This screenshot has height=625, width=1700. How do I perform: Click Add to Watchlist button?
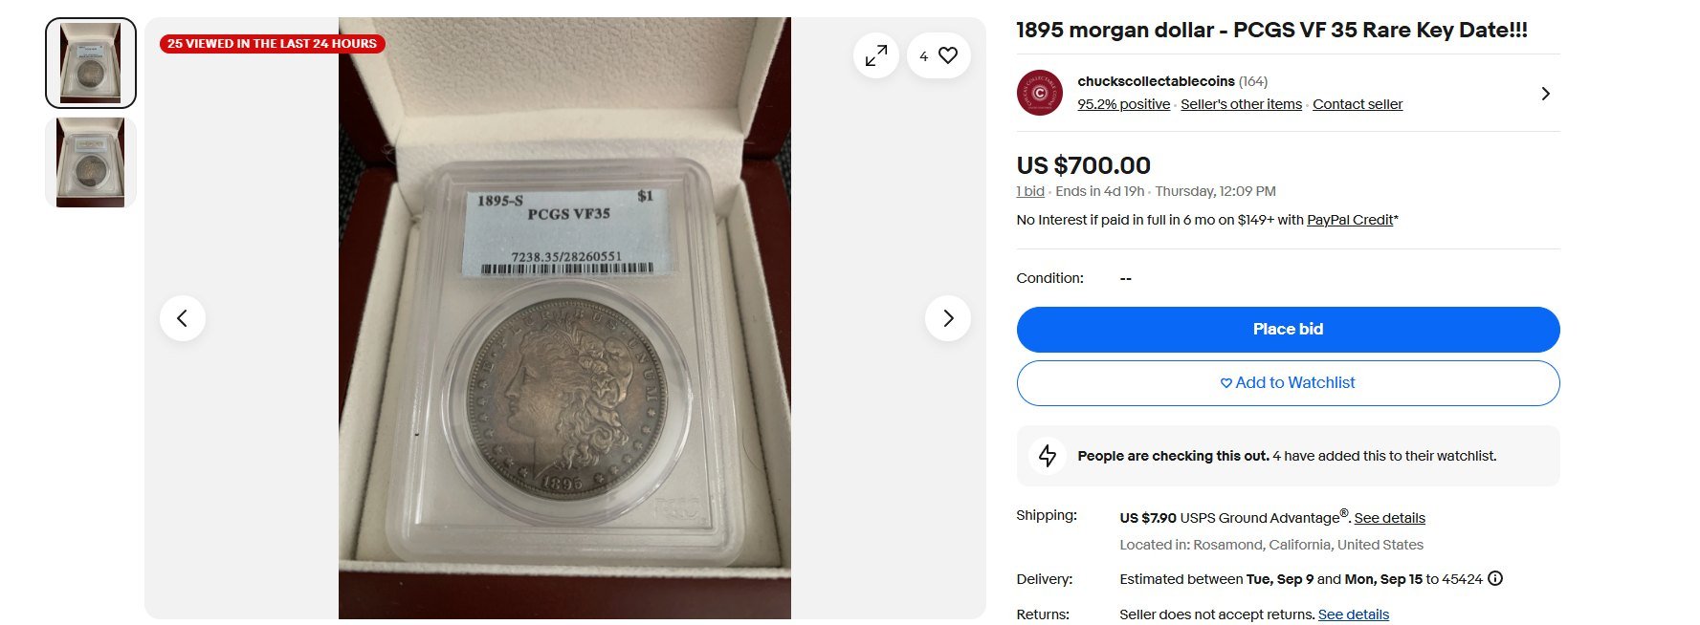pos(1288,383)
